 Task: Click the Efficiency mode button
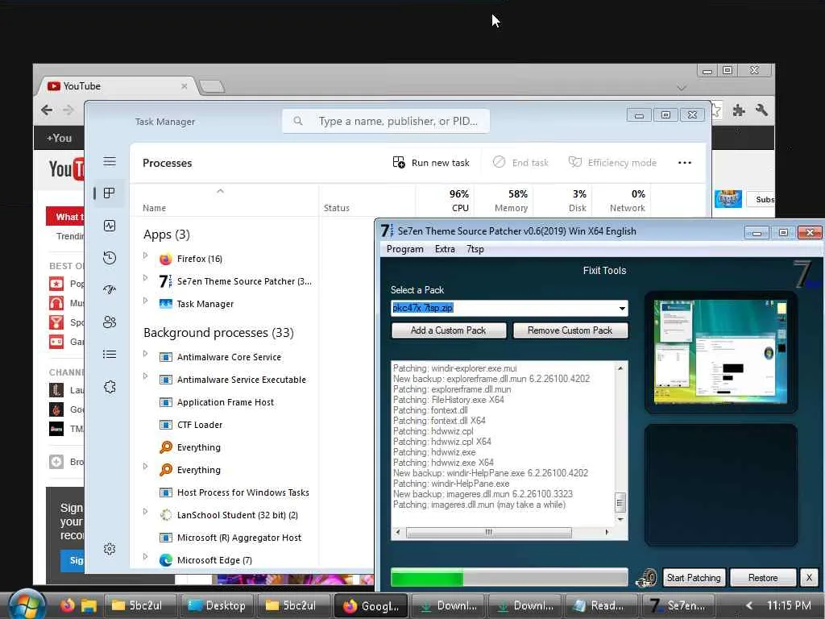(612, 163)
